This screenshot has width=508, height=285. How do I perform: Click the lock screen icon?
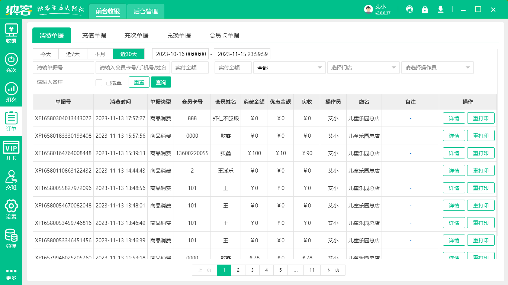[425, 9]
